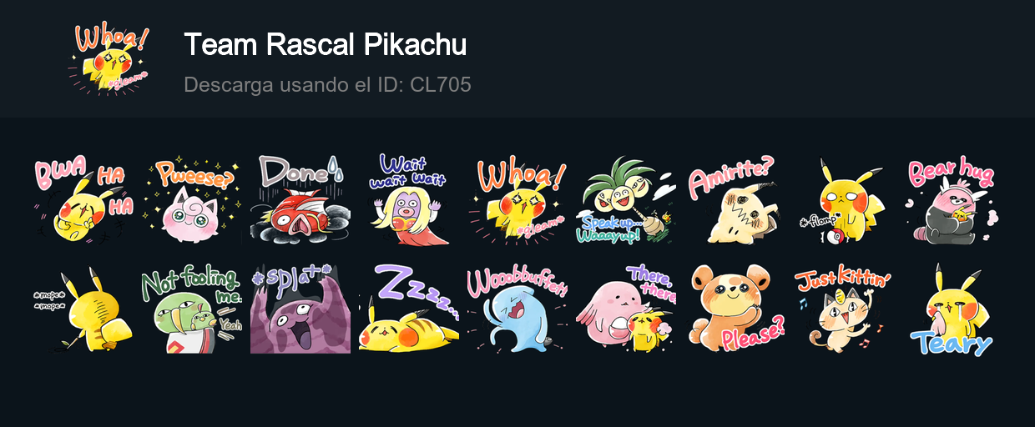1035x427 pixels.
Task: Choose the 'Done' Magikarp sticker
Action: pyautogui.click(x=300, y=200)
